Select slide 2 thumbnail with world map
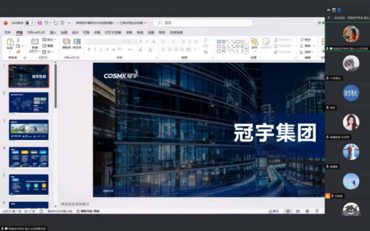Viewport: 370px width, 231px height. pos(28,104)
